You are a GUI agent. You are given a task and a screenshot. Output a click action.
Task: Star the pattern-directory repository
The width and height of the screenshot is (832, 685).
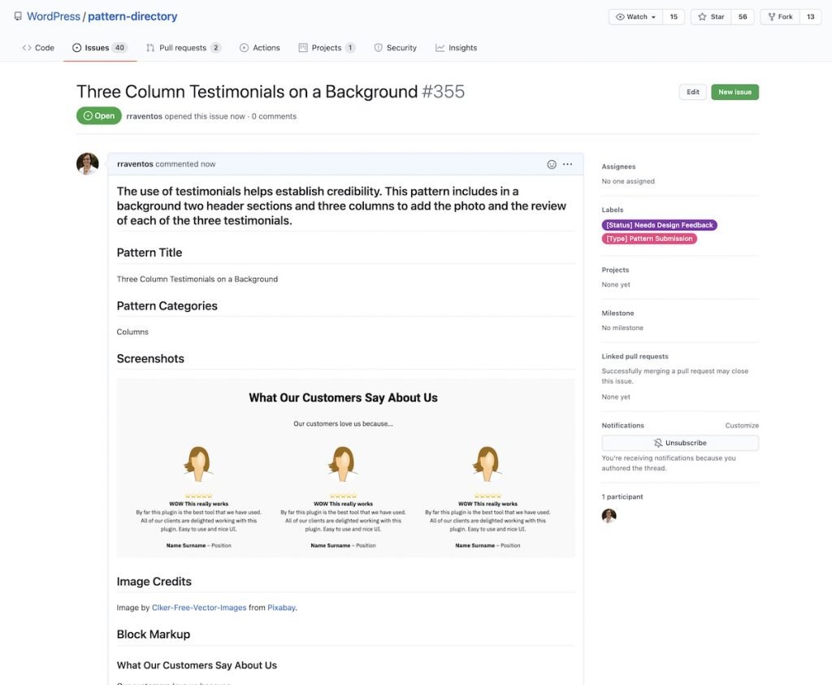[x=711, y=17]
